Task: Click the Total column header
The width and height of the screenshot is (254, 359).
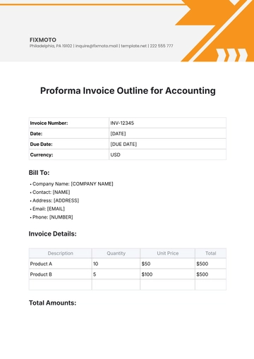Action: (211, 253)
